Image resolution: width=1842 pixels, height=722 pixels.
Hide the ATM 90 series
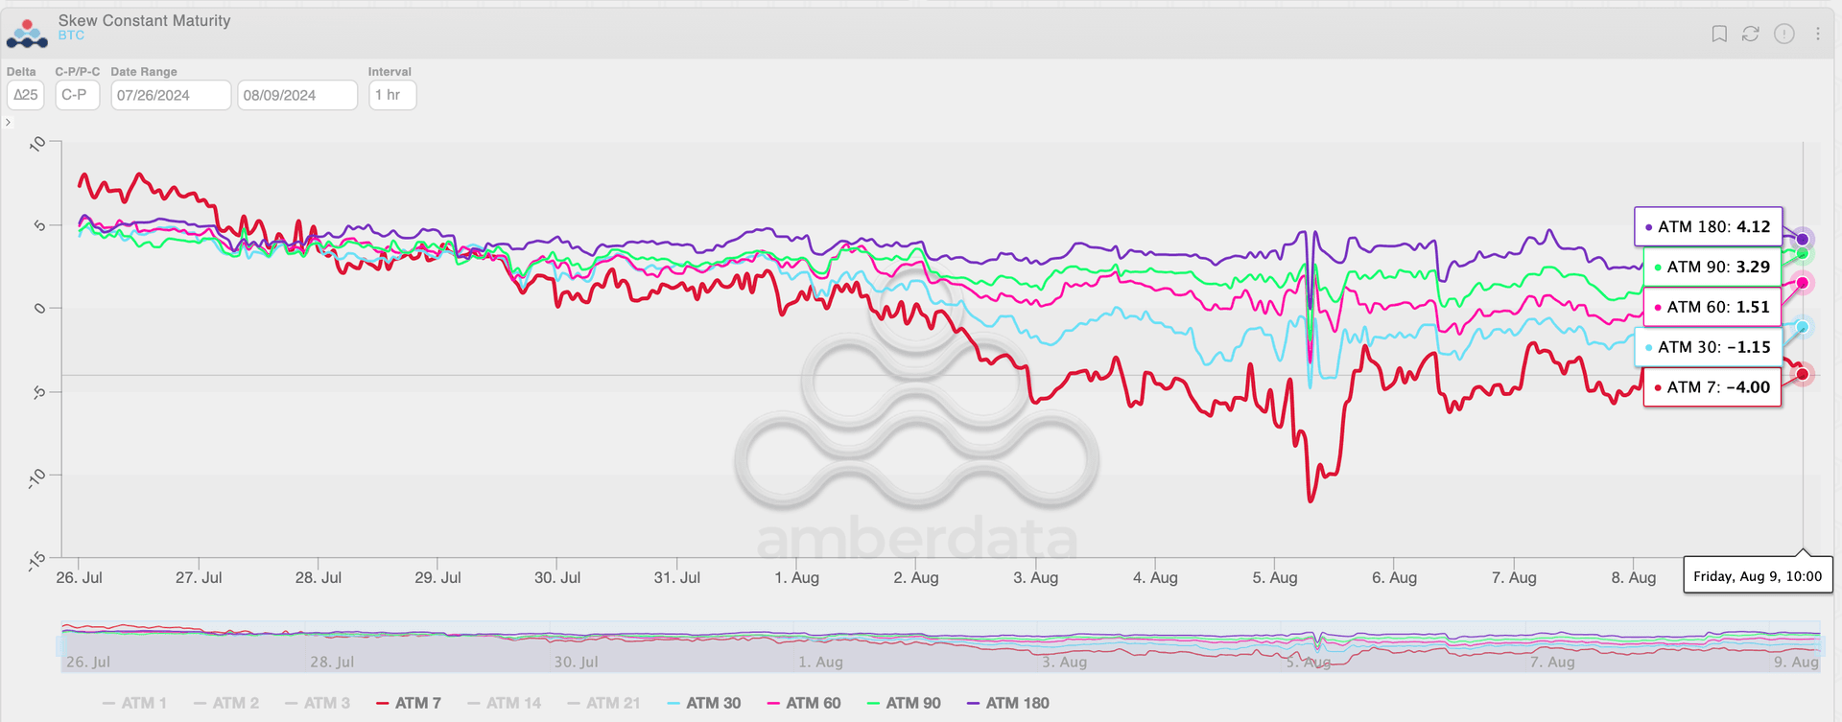(x=904, y=703)
